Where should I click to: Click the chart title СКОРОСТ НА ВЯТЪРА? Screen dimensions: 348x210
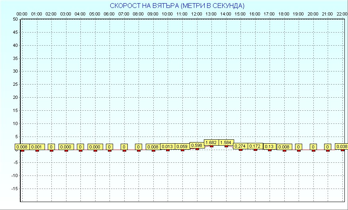tap(177, 6)
